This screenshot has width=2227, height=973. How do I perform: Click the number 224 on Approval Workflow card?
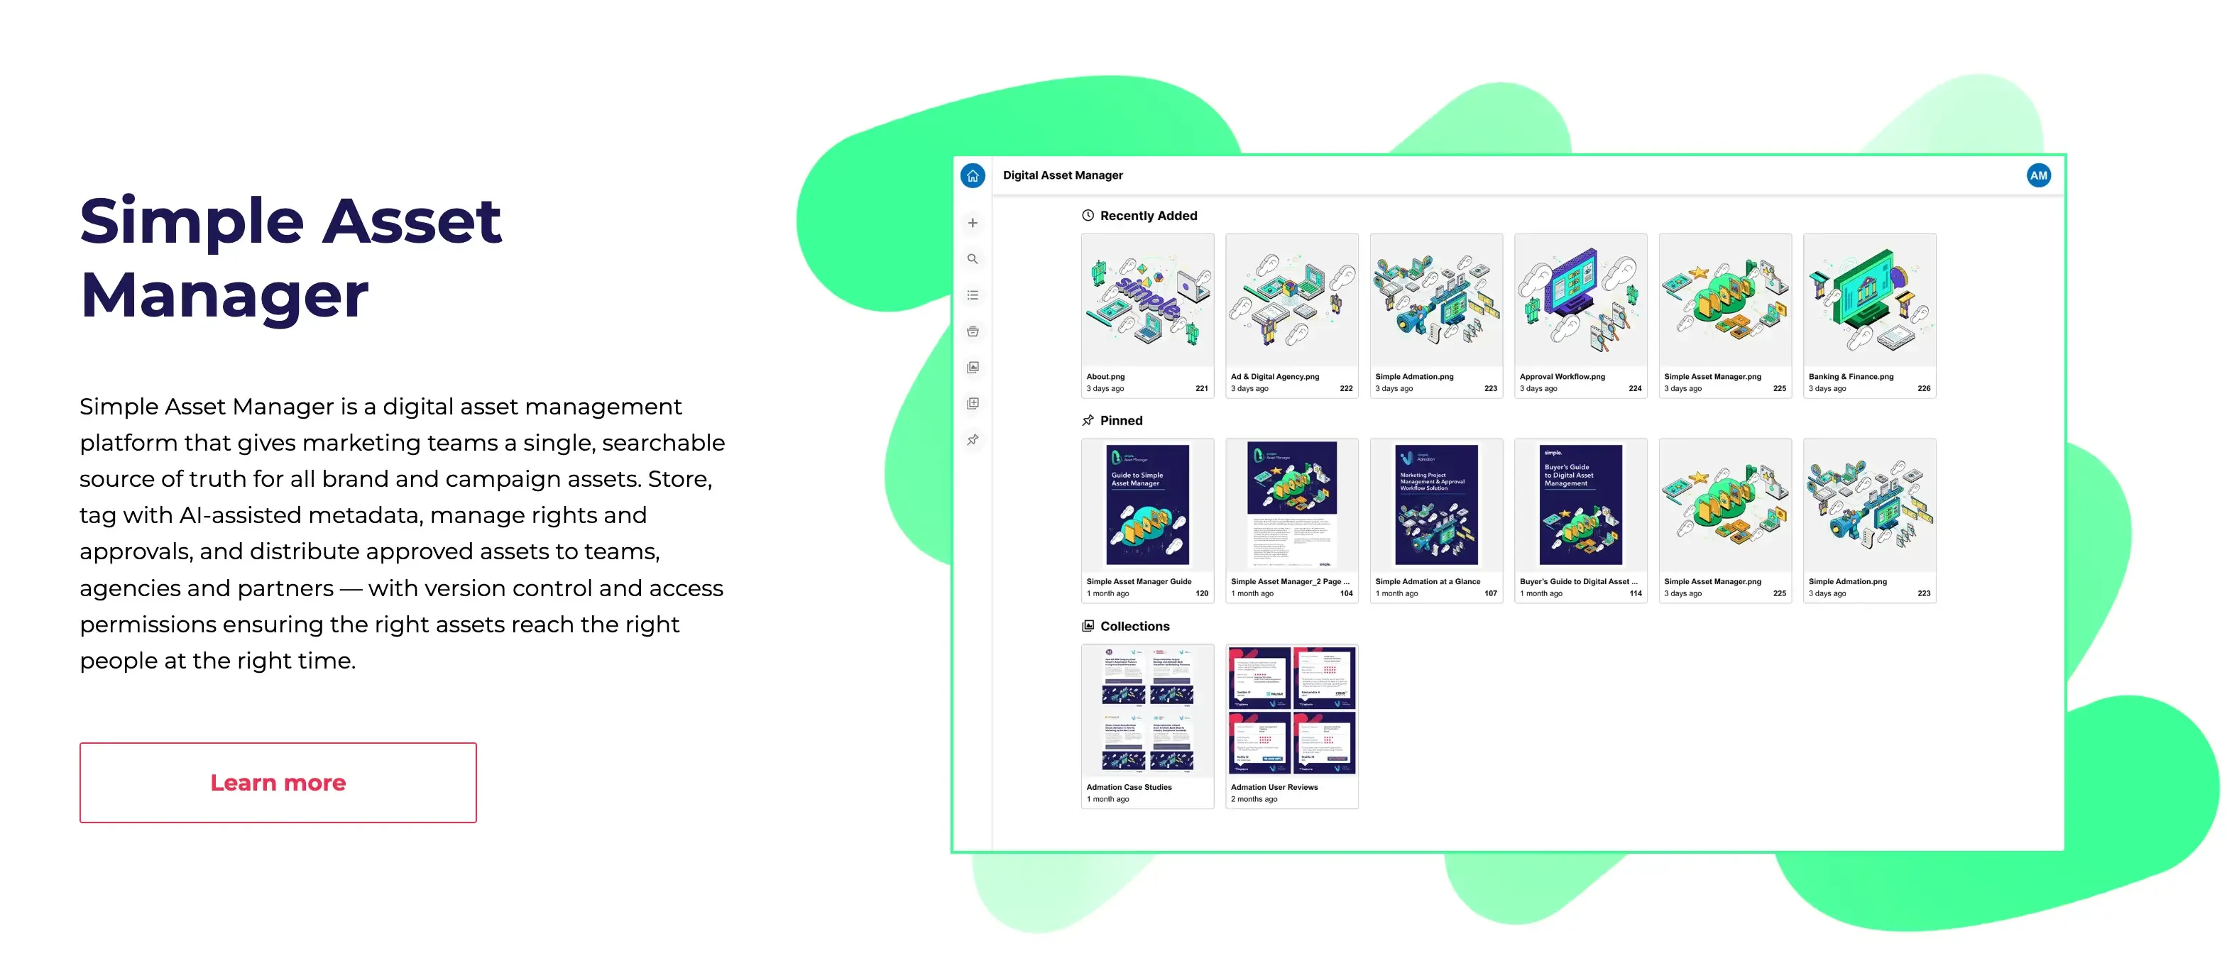point(1634,389)
